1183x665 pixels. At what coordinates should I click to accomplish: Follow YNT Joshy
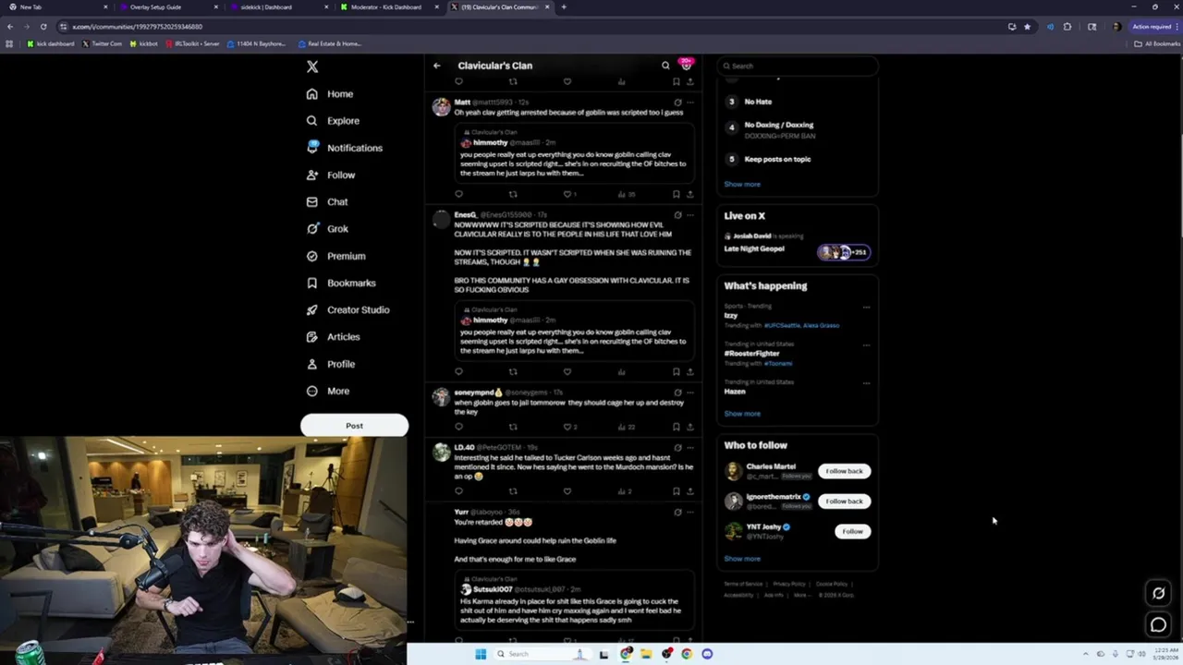(852, 531)
